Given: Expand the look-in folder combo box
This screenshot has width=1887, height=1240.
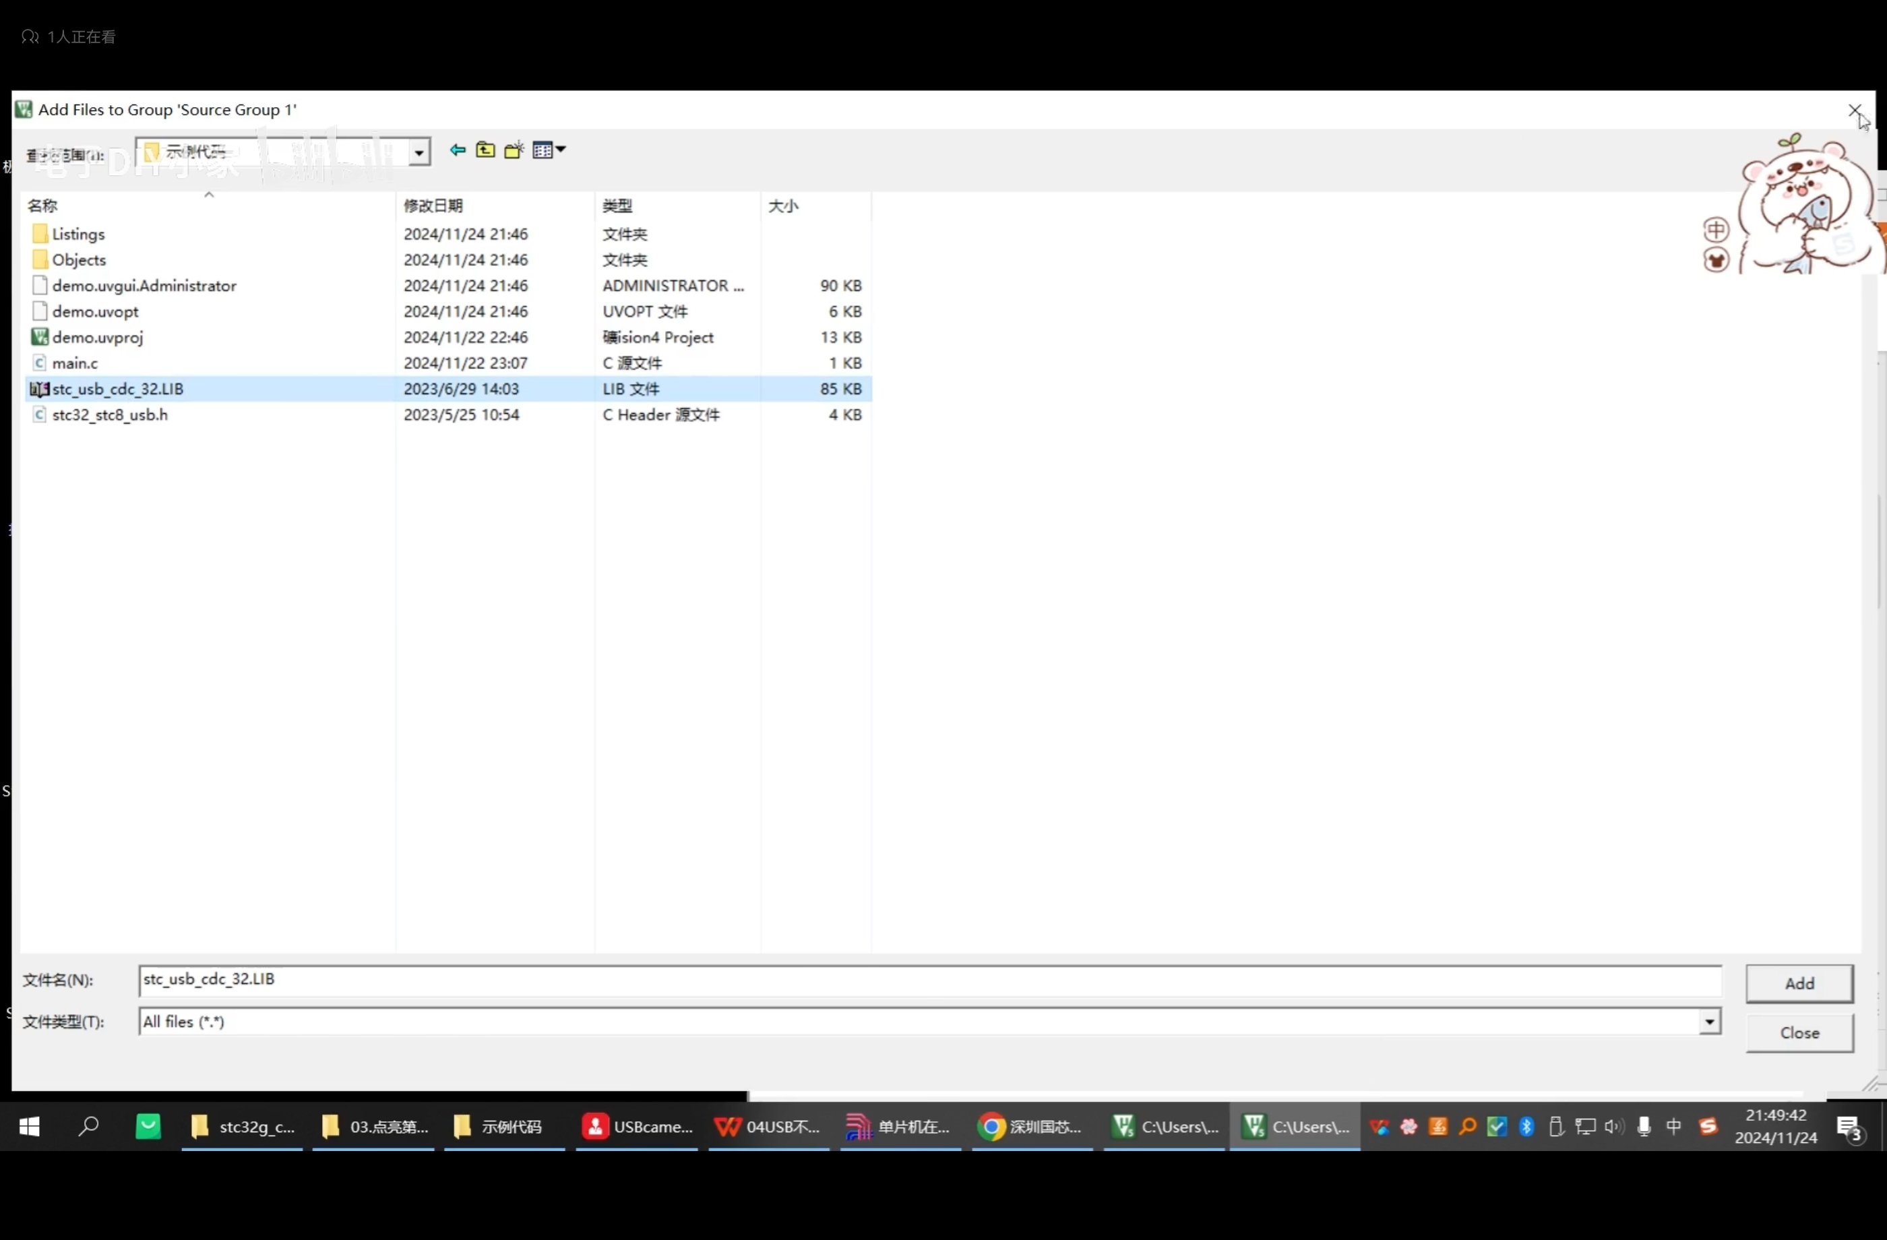Looking at the screenshot, I should click(x=419, y=152).
